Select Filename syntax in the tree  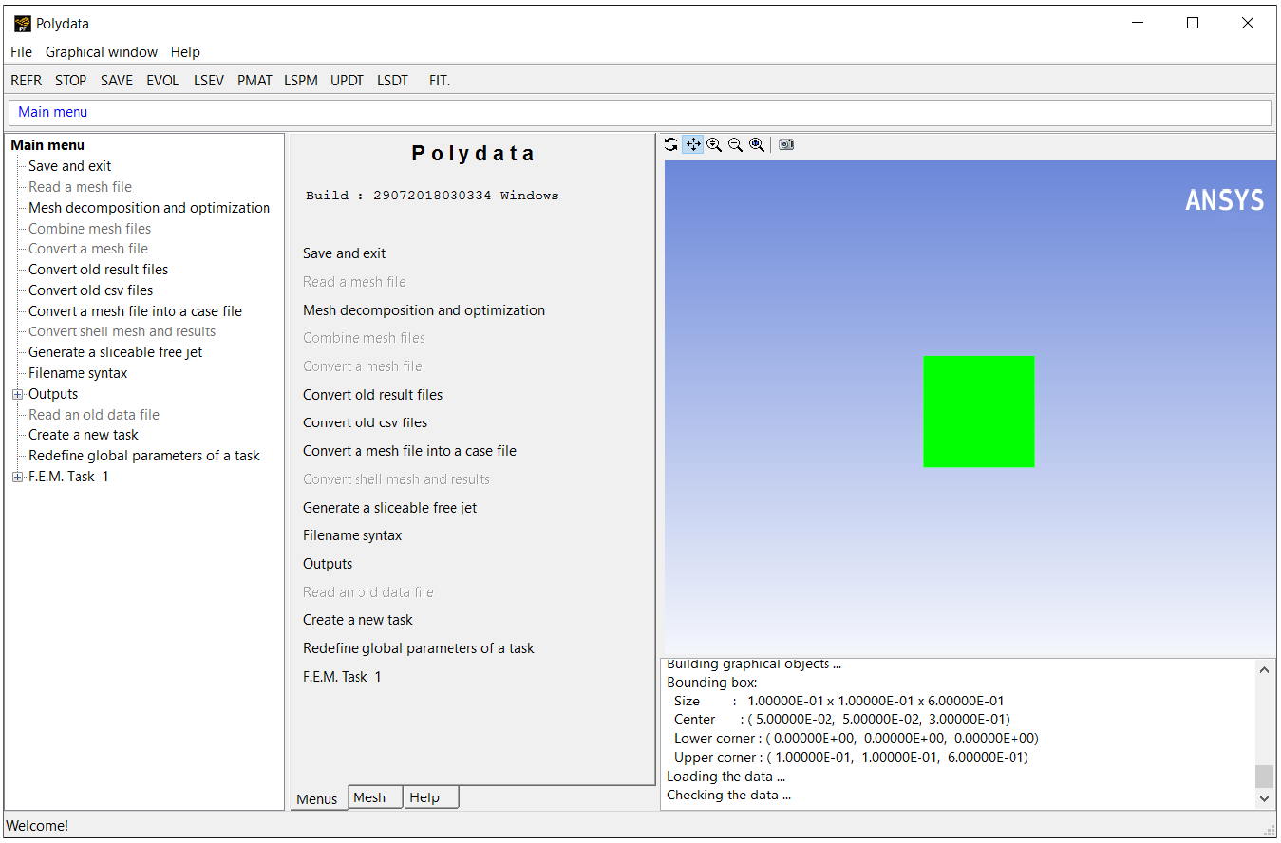(x=78, y=373)
